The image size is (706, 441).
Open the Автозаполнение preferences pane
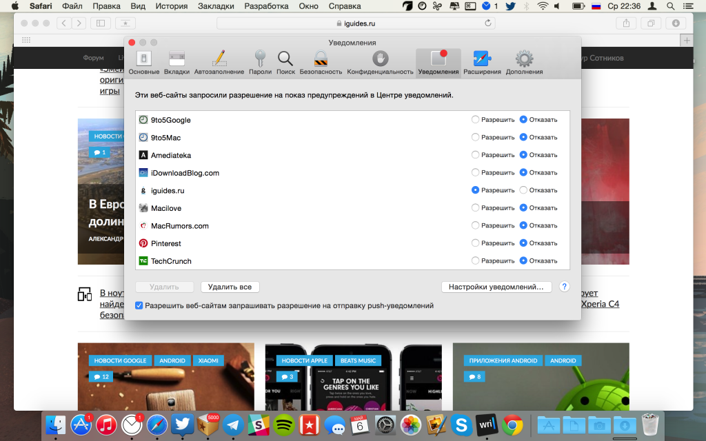(x=219, y=62)
